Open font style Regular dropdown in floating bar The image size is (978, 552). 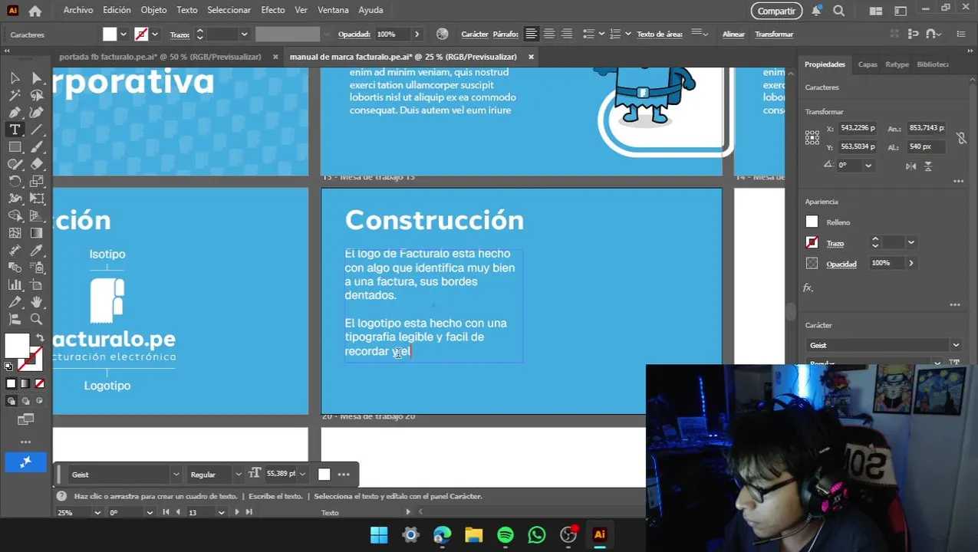(x=238, y=474)
